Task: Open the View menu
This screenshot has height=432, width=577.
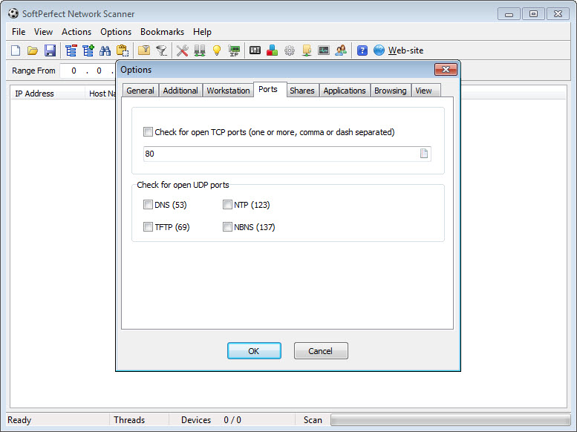Action: pyautogui.click(x=43, y=32)
